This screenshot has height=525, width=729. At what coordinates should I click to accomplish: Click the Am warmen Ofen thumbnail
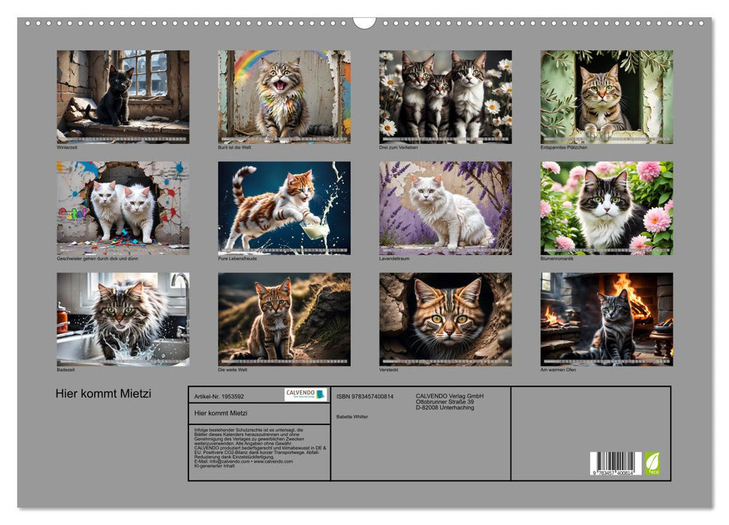[x=607, y=319]
